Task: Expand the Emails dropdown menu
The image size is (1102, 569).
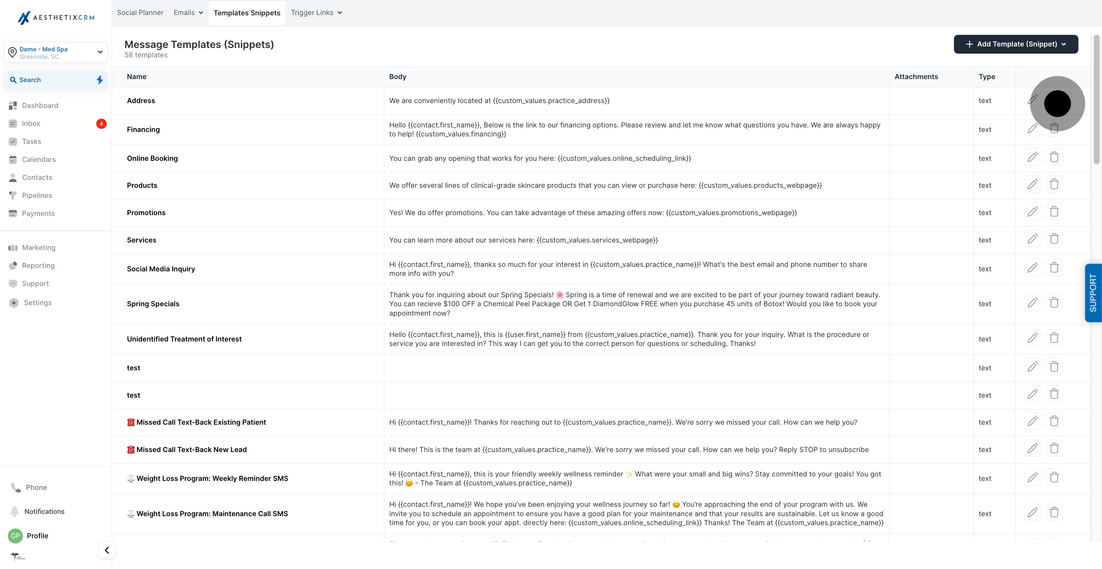Action: [x=188, y=13]
